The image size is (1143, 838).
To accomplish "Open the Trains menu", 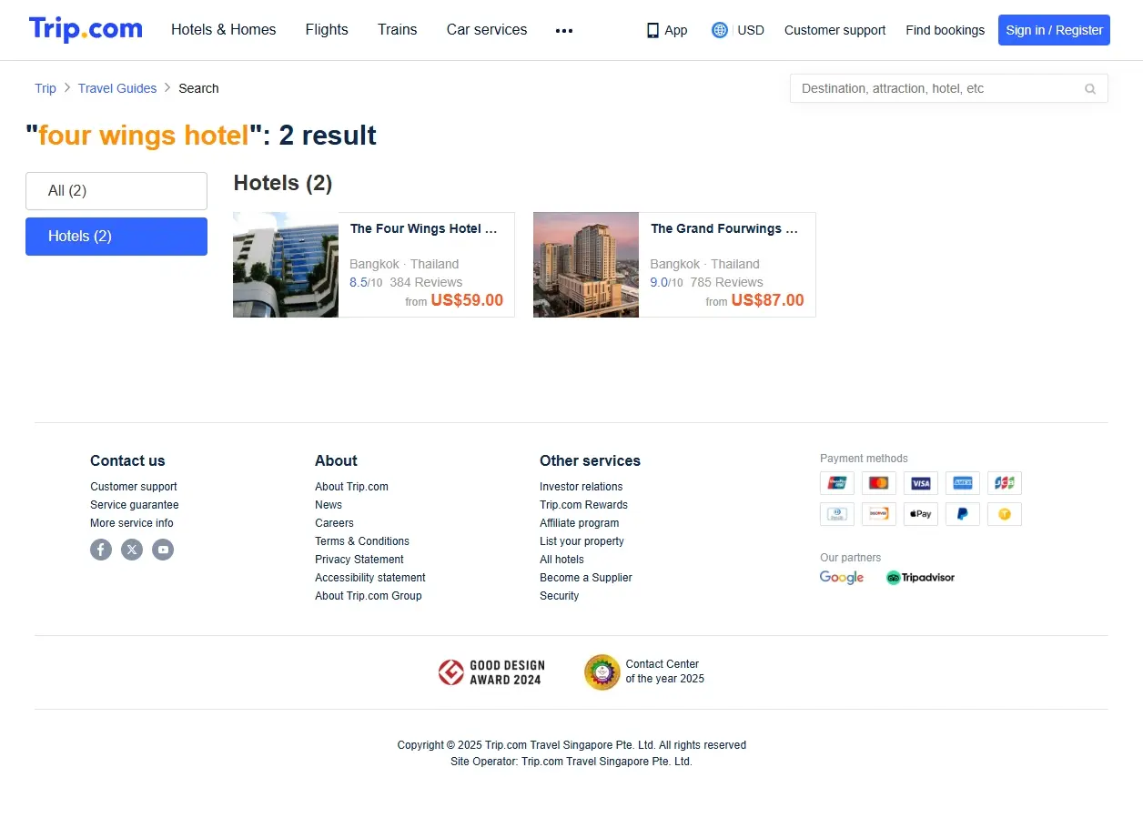I will (398, 30).
